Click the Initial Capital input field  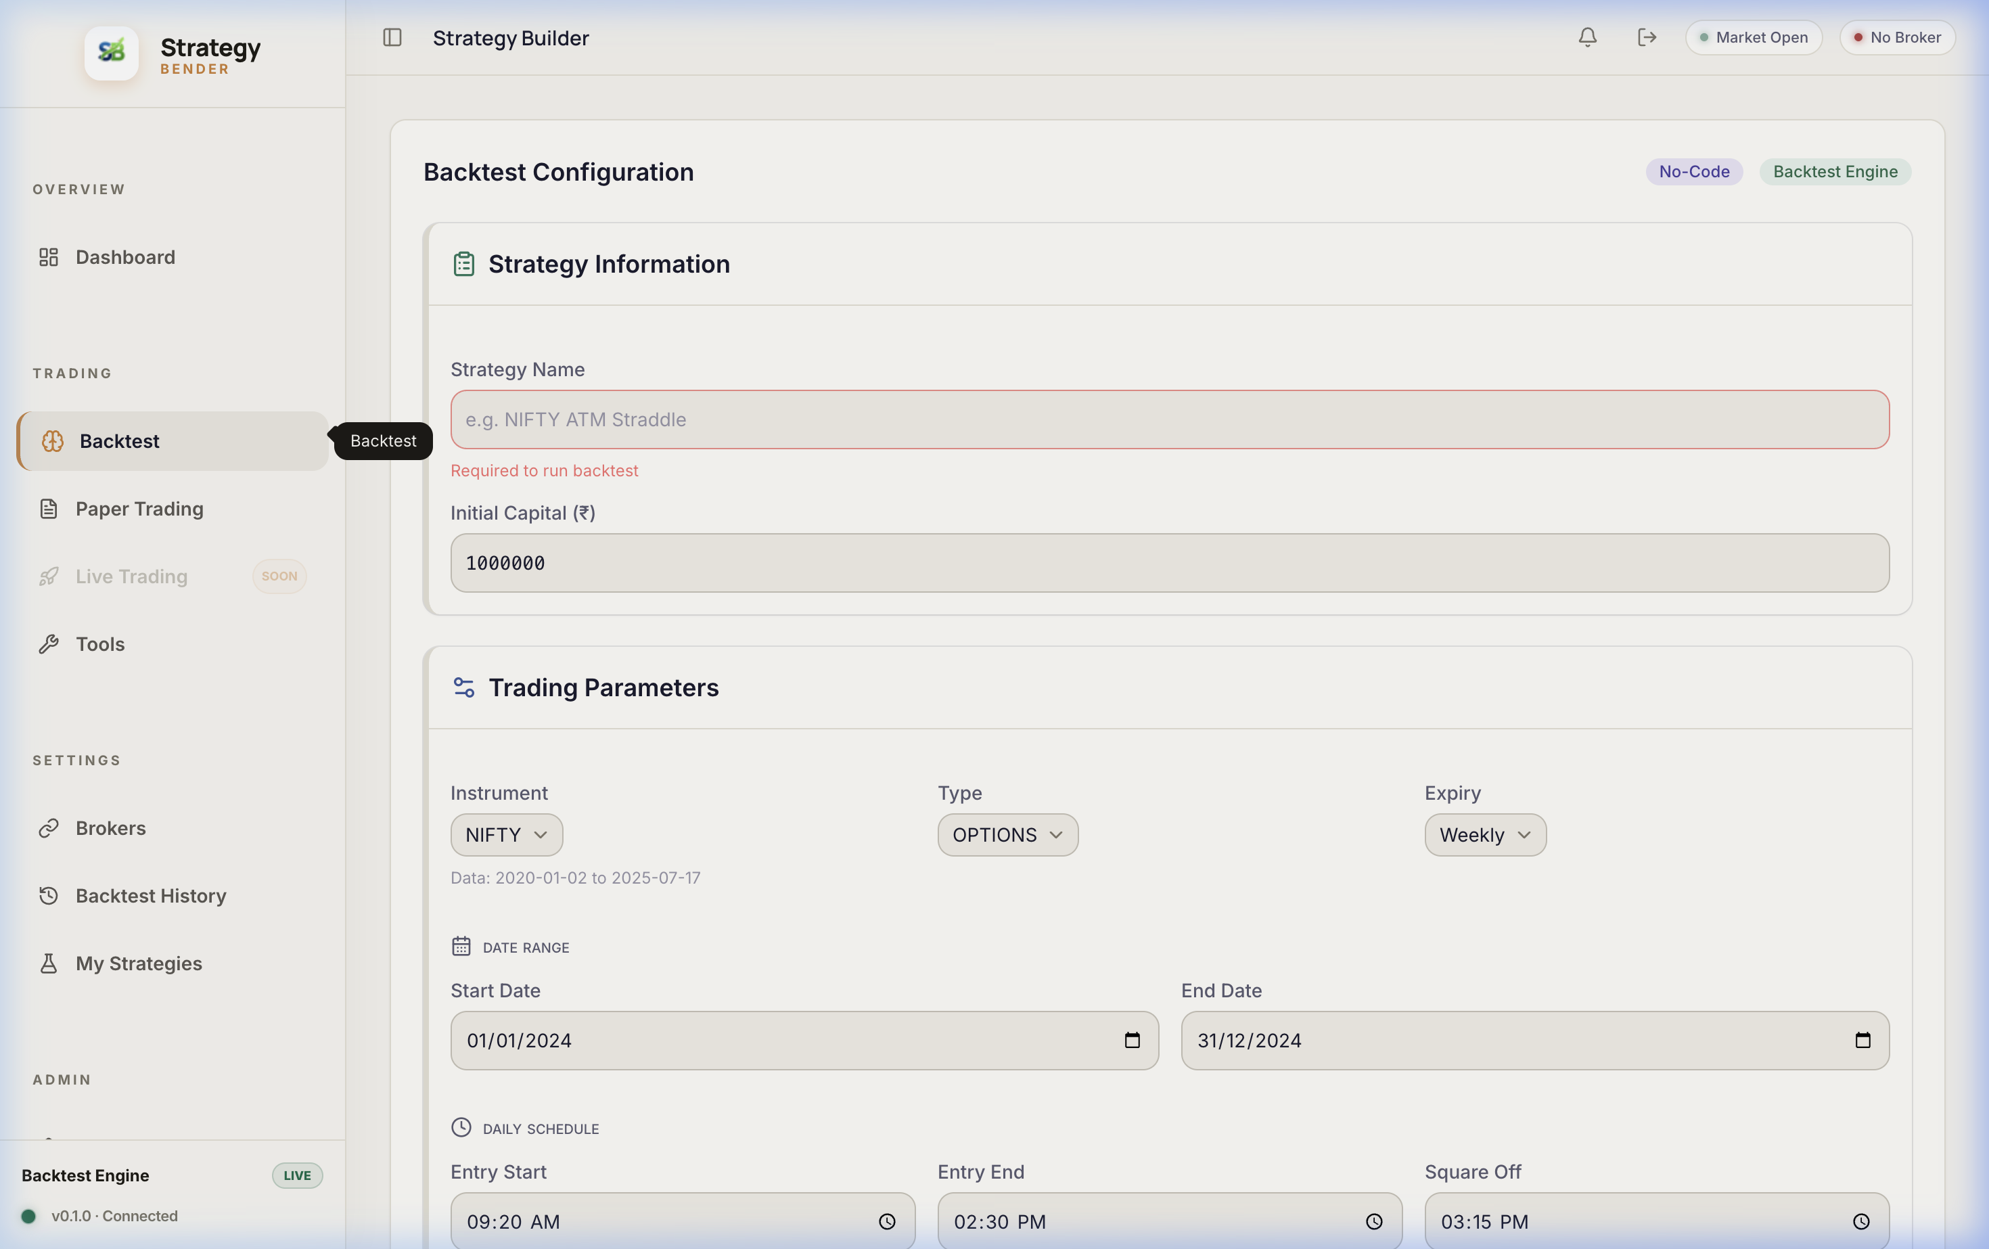tap(1170, 562)
